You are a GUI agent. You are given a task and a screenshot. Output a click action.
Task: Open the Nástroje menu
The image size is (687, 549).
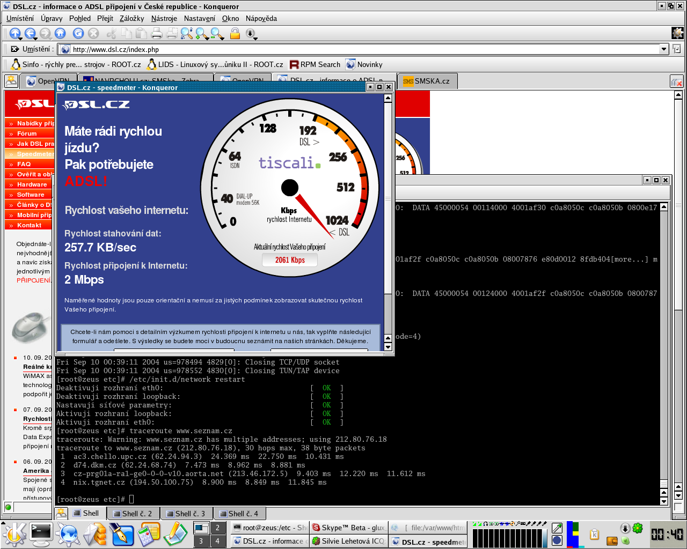[164, 18]
